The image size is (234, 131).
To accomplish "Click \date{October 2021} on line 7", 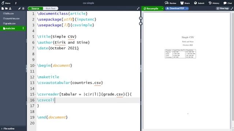I will point(58,48).
